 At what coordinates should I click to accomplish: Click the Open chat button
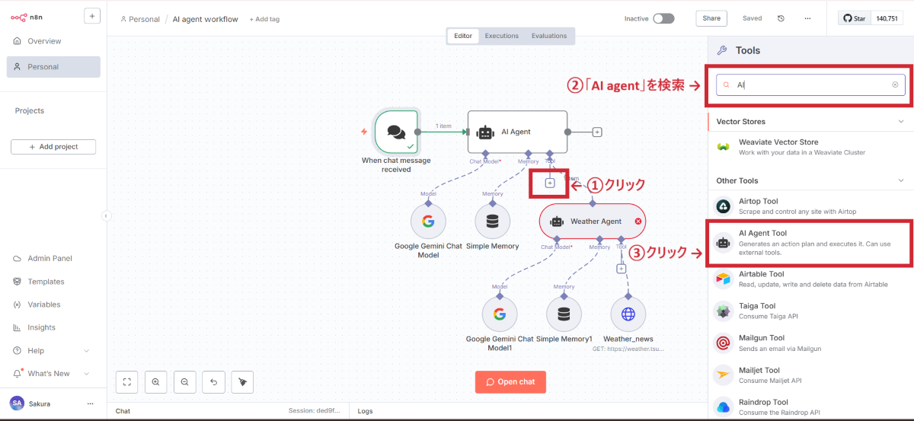510,381
